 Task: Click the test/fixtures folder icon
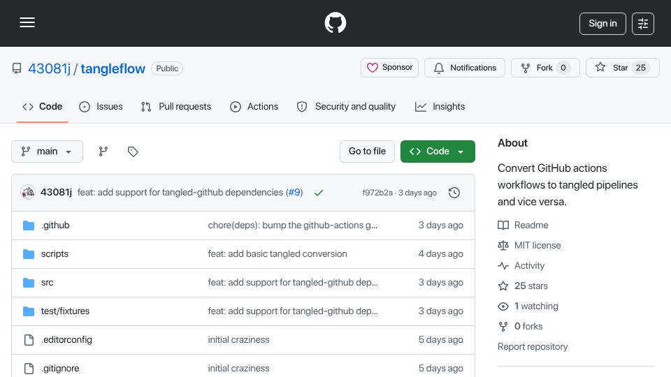29,311
